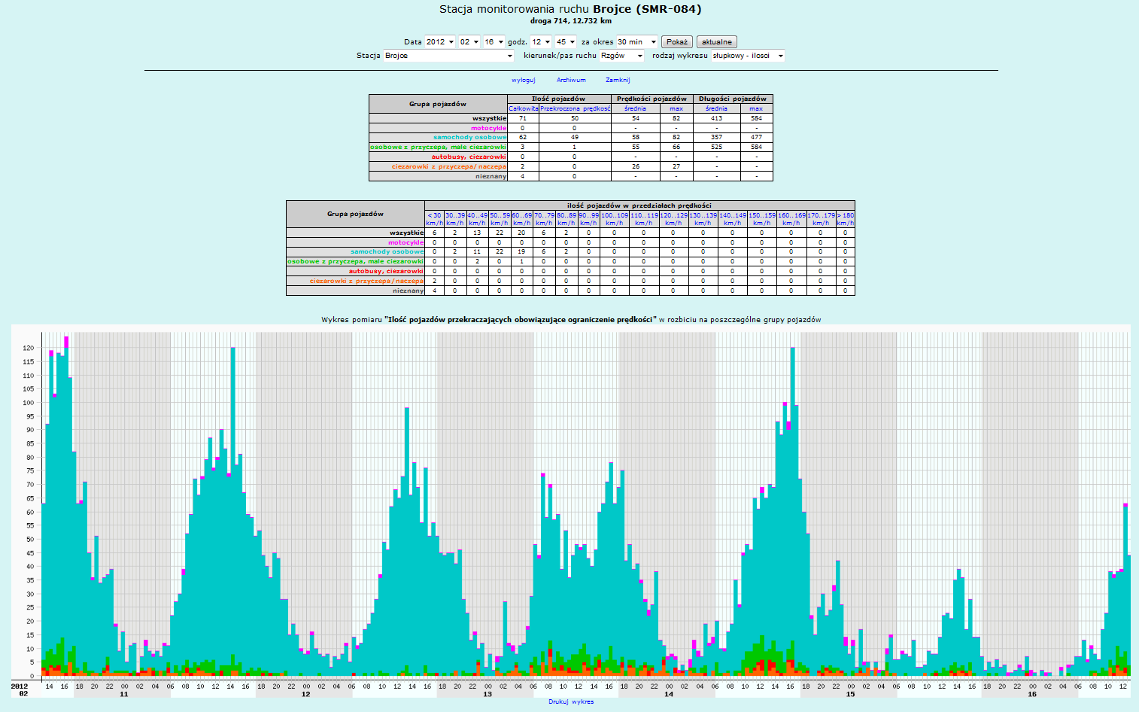This screenshot has height=712, width=1139.
Task: Click motocykle row label in the first table
Action: 489,128
